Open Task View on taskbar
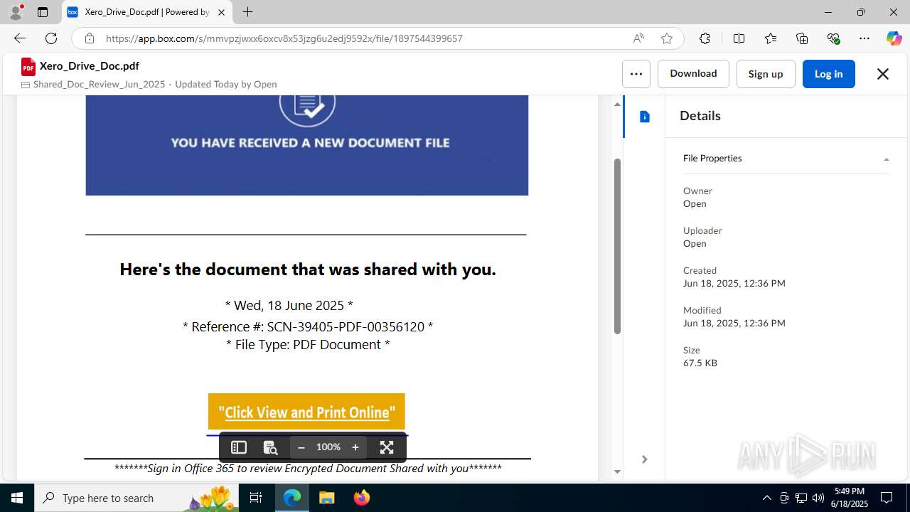 click(256, 498)
